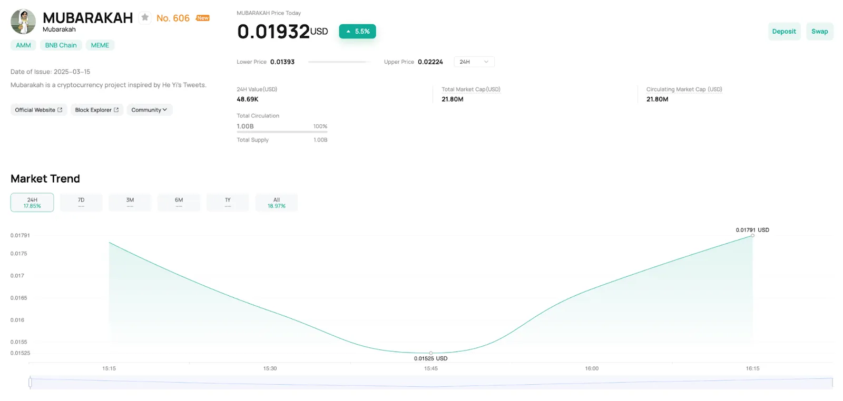Image resolution: width=843 pixels, height=401 pixels.
Task: Click the Market Trend heading
Action: point(45,179)
